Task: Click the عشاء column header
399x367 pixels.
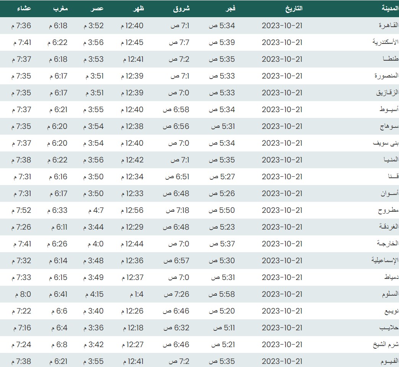Action: pos(24,8)
